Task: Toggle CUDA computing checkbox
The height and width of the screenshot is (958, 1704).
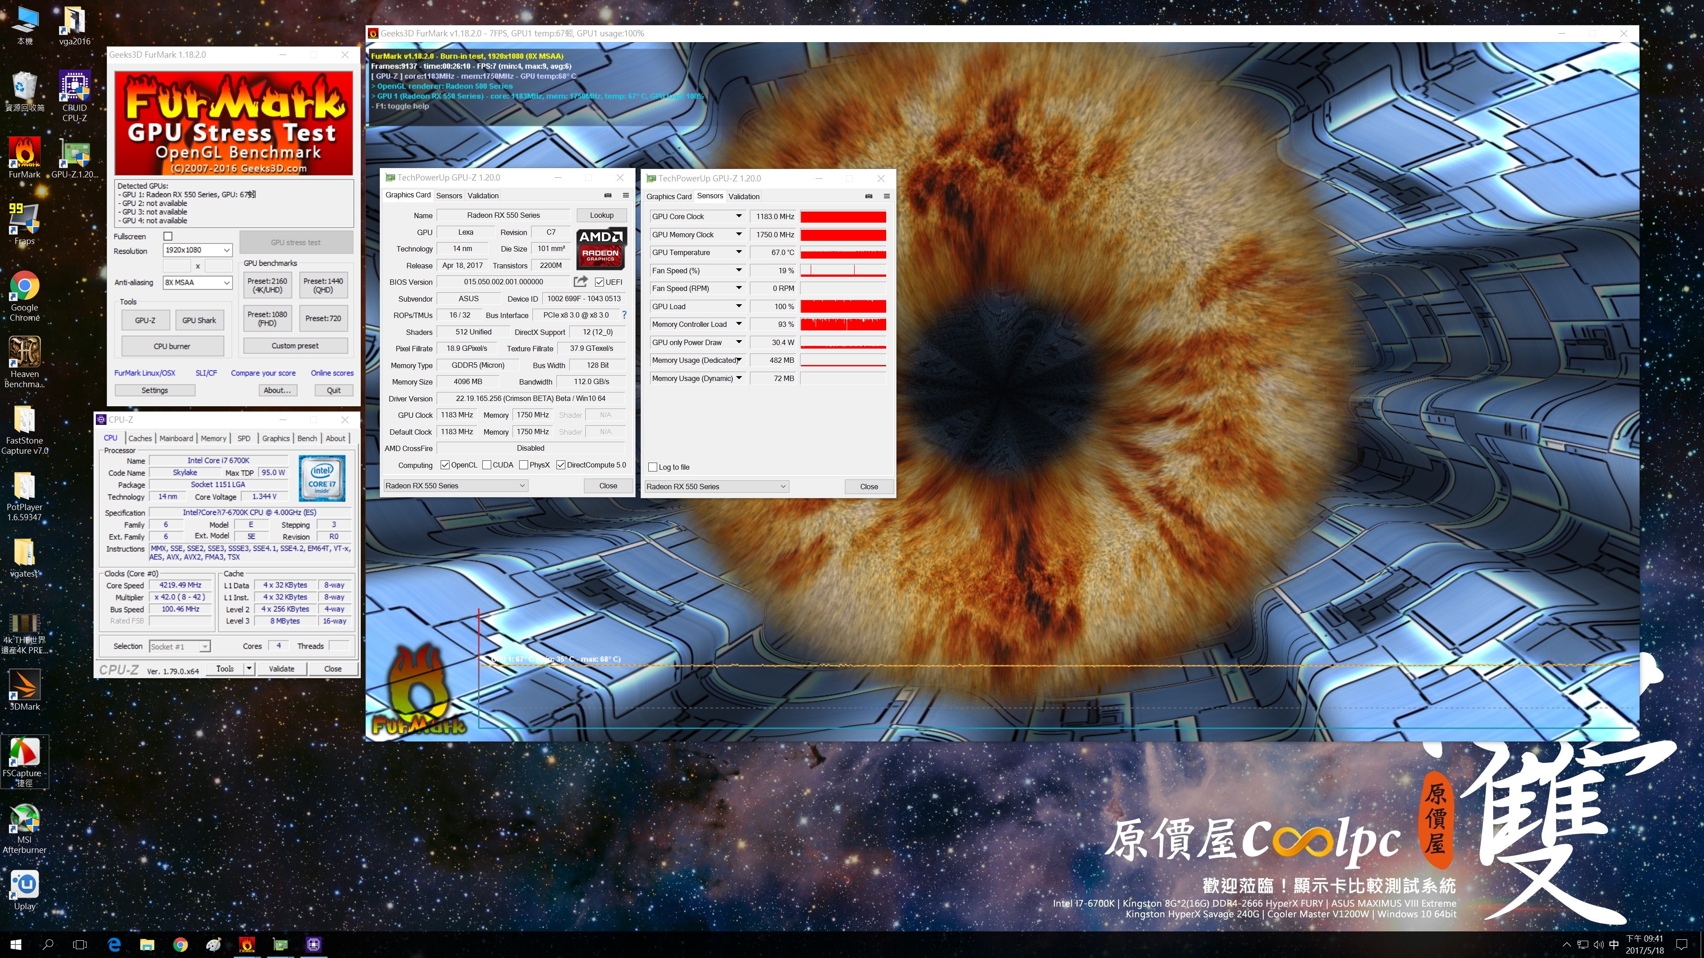Action: (487, 465)
